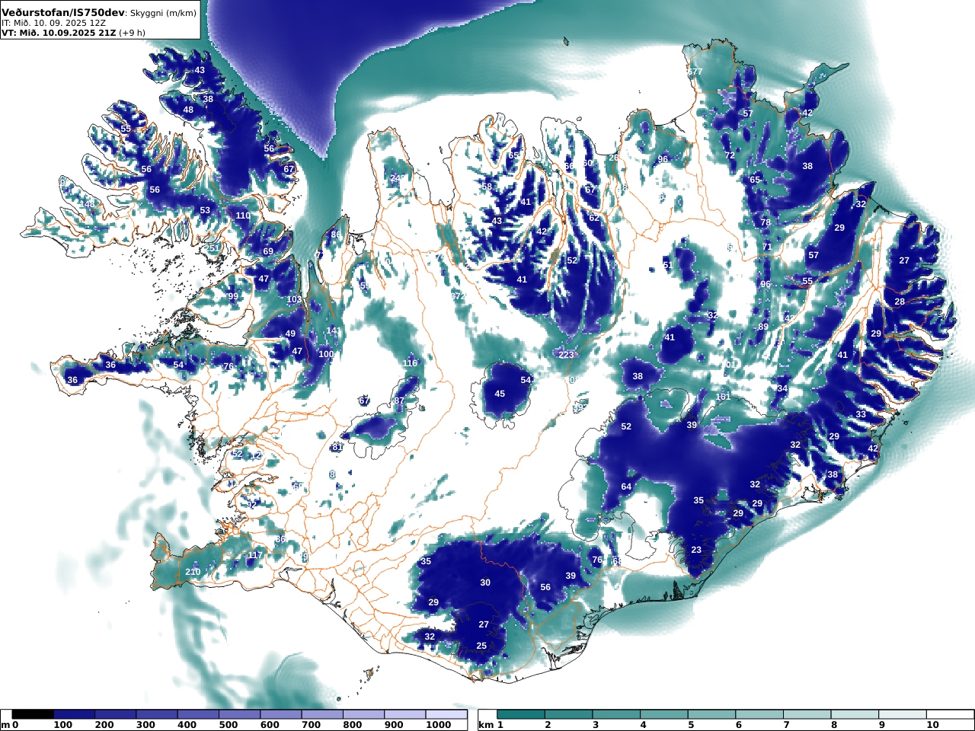Screen dimensions: 975x731
Task: Click the 110 visibility value
Action: click(x=243, y=215)
